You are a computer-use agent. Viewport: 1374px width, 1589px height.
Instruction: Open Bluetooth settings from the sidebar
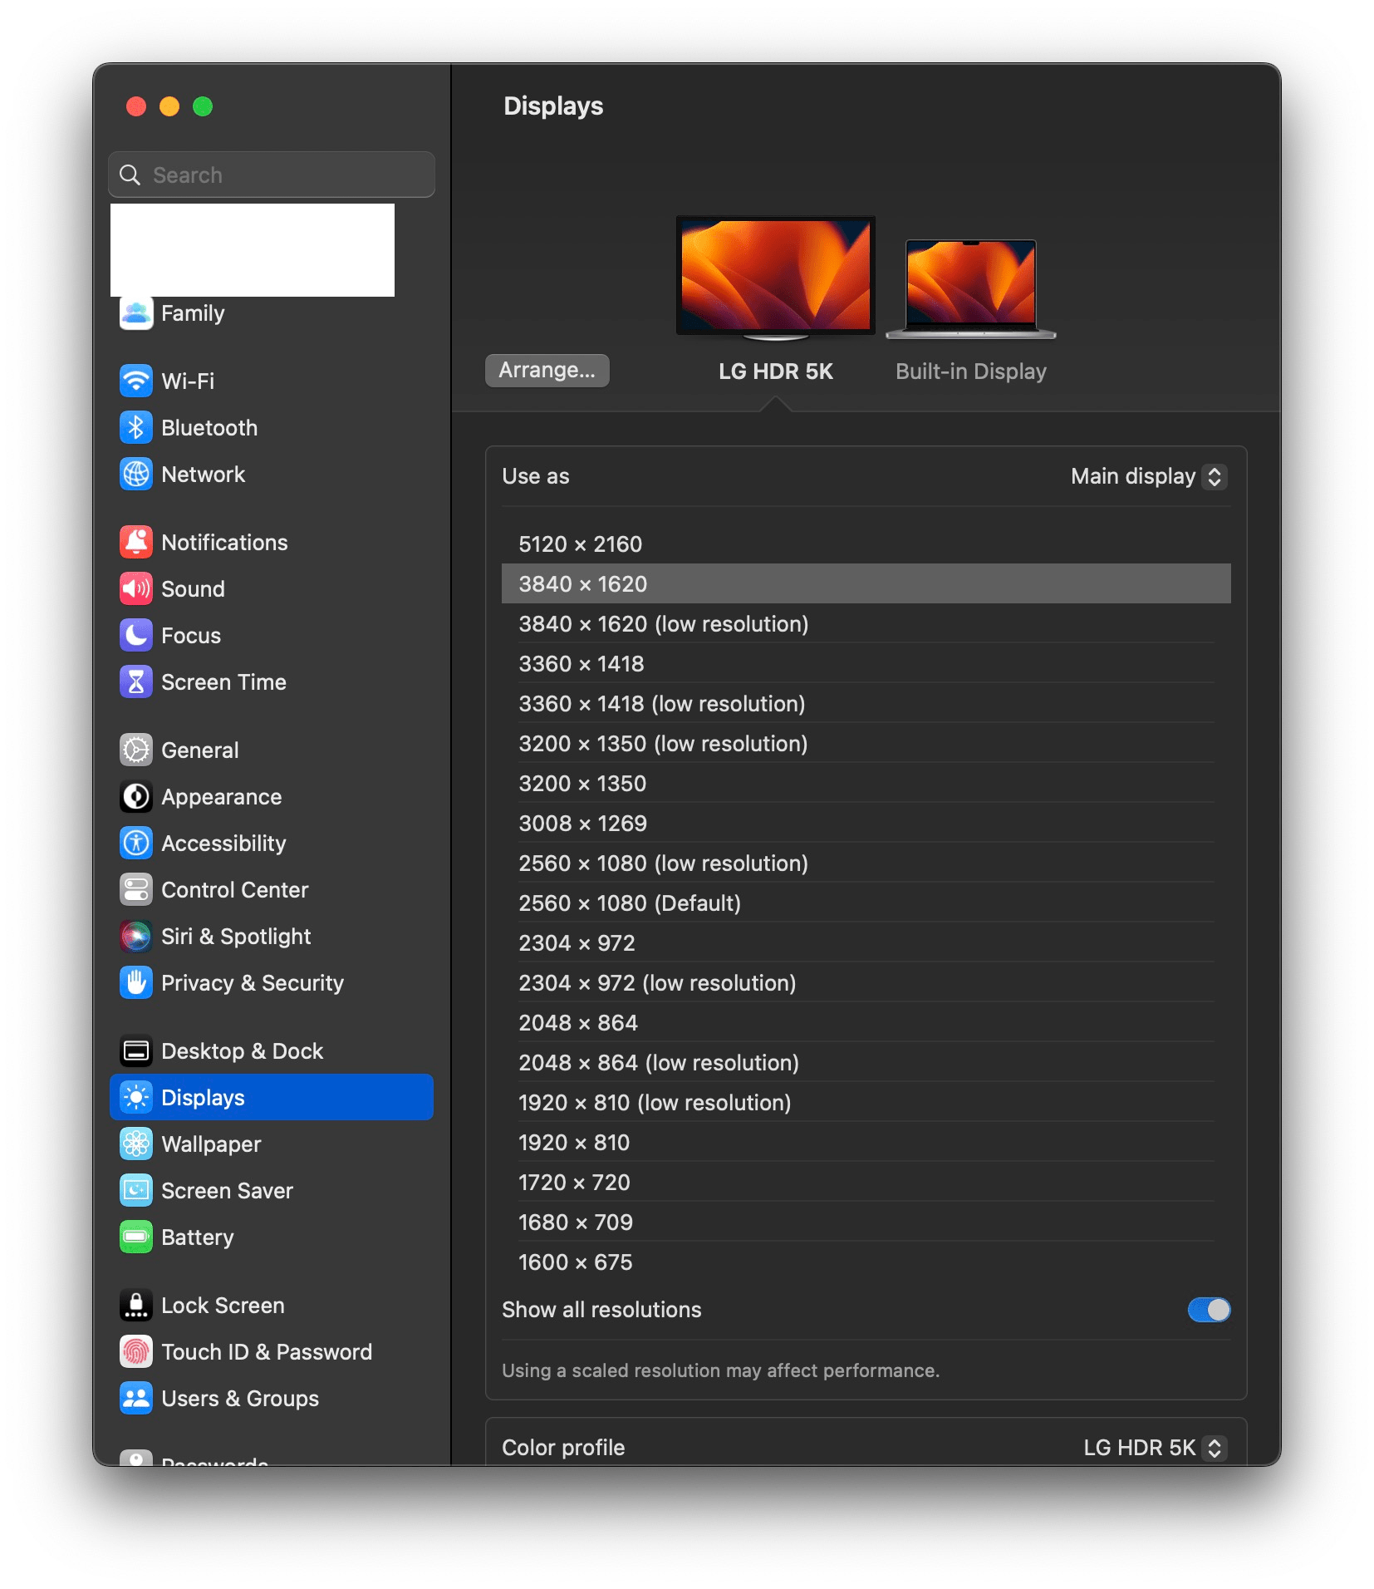208,427
